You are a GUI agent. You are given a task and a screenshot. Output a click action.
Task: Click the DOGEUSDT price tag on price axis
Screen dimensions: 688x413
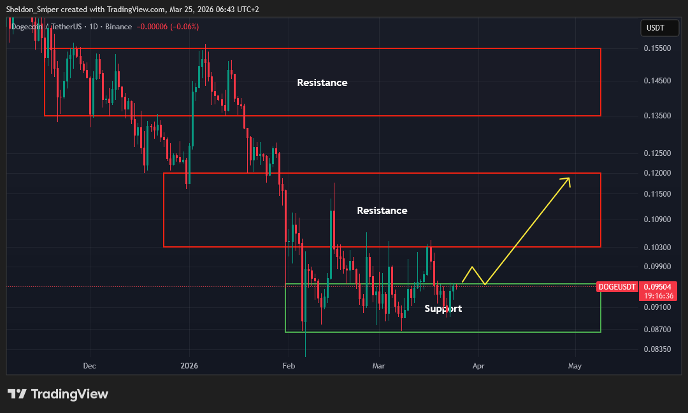[x=617, y=287]
